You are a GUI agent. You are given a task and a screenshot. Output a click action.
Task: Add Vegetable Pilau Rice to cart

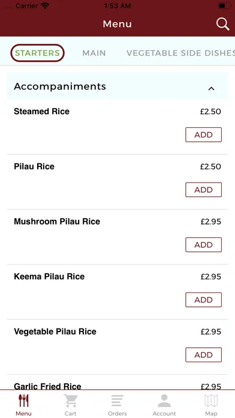coord(204,354)
